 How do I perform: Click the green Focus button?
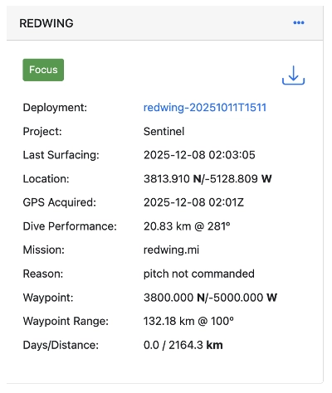tap(43, 70)
